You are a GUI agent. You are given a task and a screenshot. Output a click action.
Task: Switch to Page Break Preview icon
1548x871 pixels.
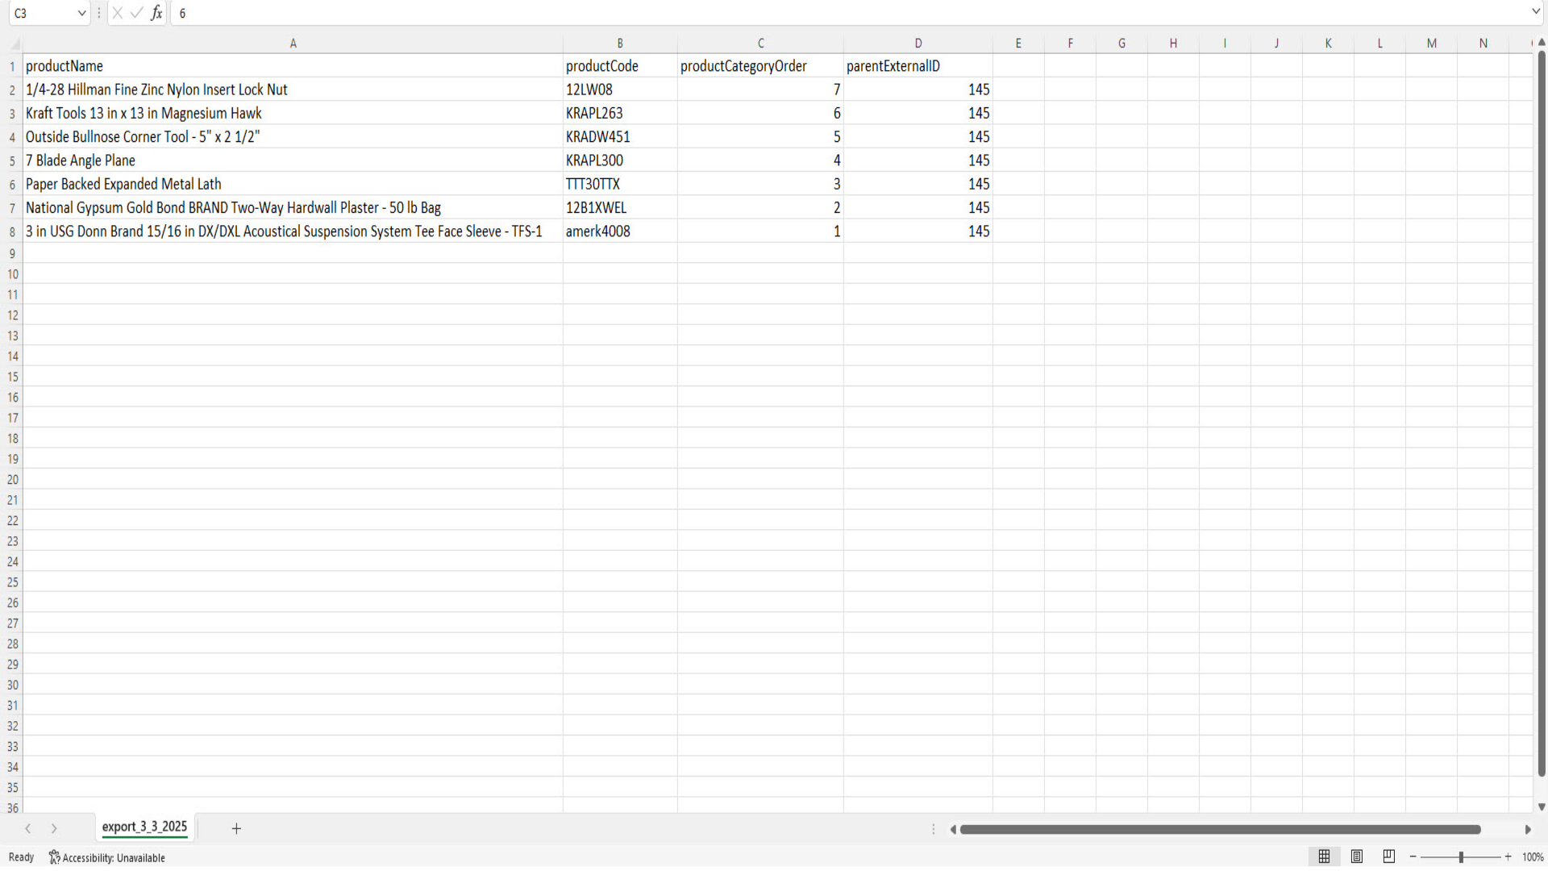[x=1388, y=856]
